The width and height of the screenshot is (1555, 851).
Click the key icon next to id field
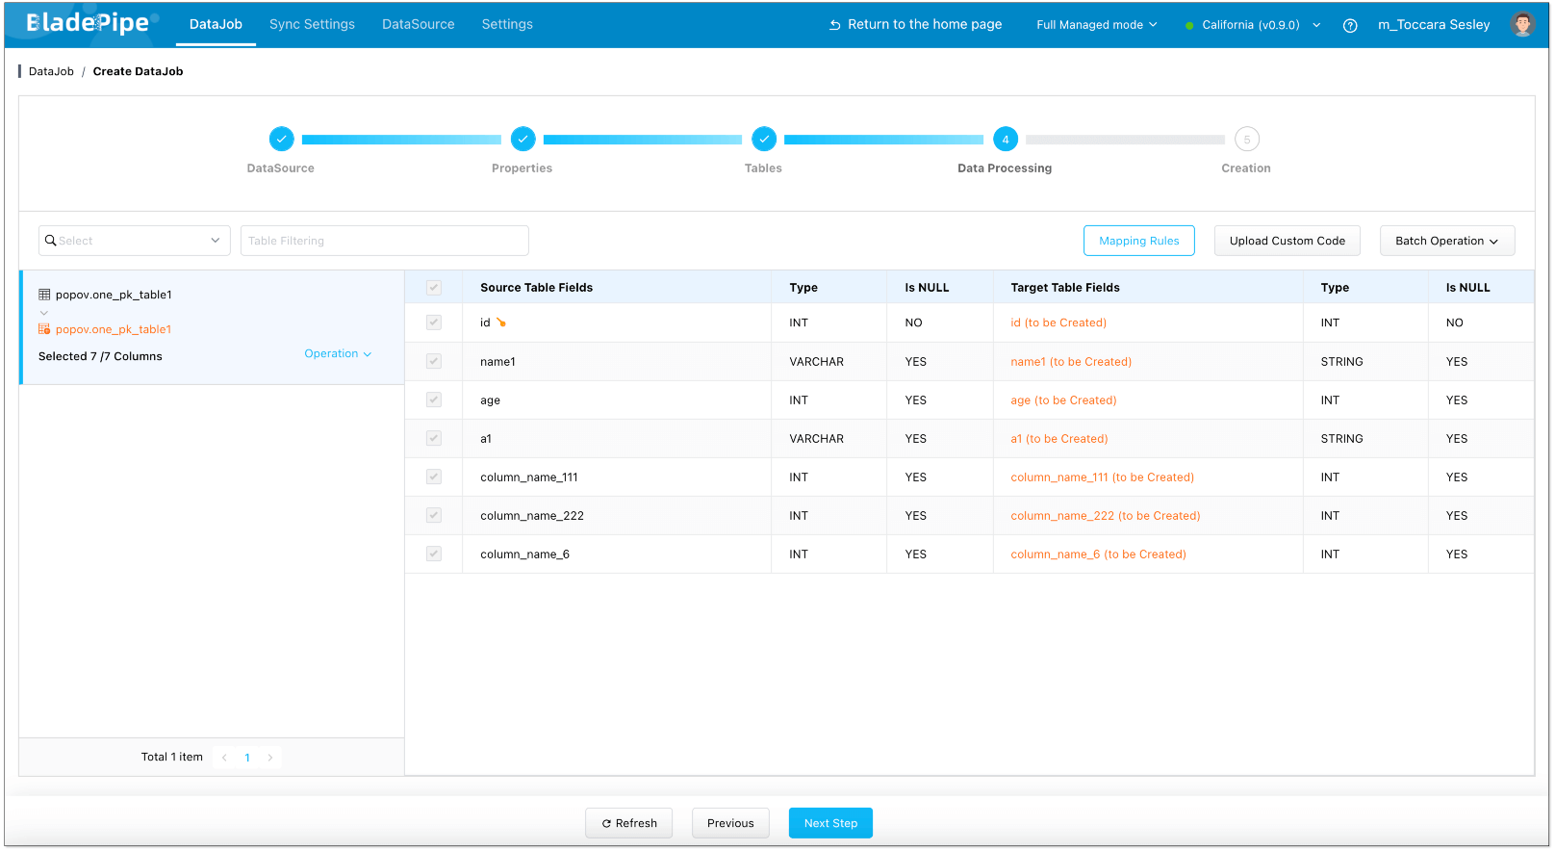[x=501, y=323]
